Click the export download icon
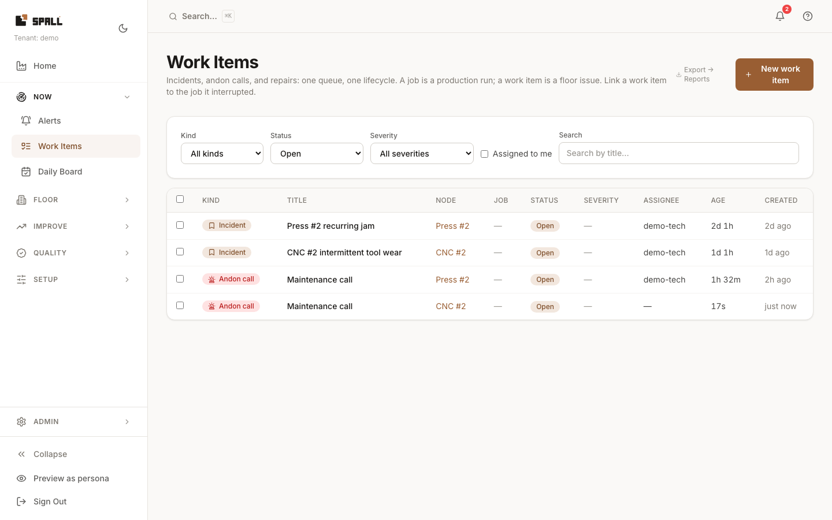832x520 pixels. pyautogui.click(x=679, y=75)
